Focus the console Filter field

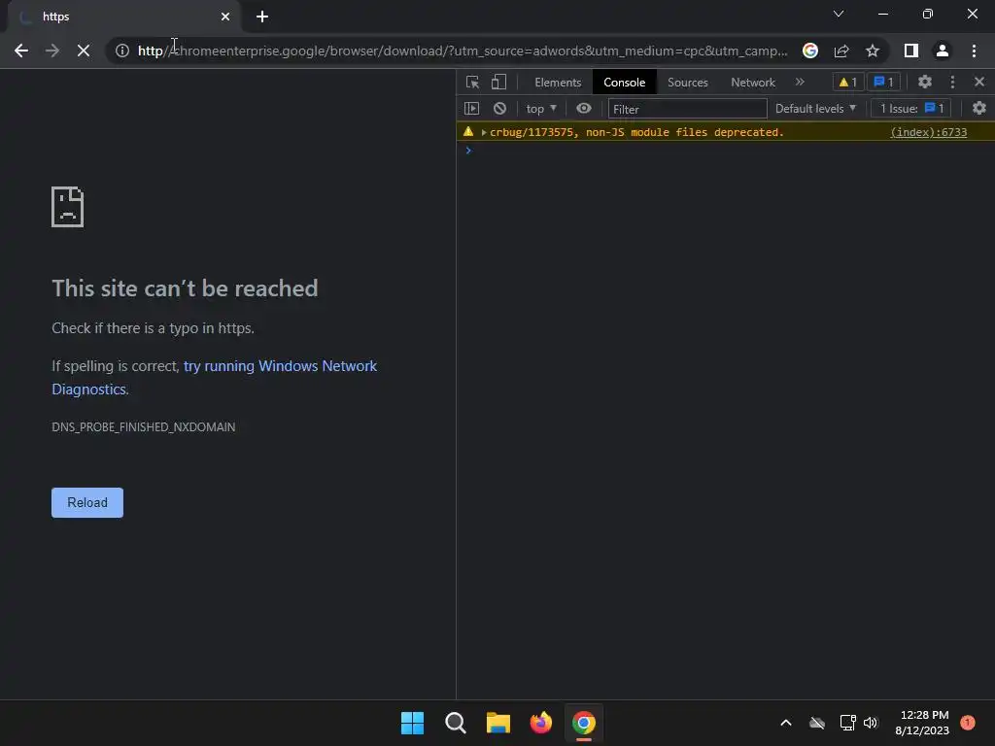pos(687,109)
